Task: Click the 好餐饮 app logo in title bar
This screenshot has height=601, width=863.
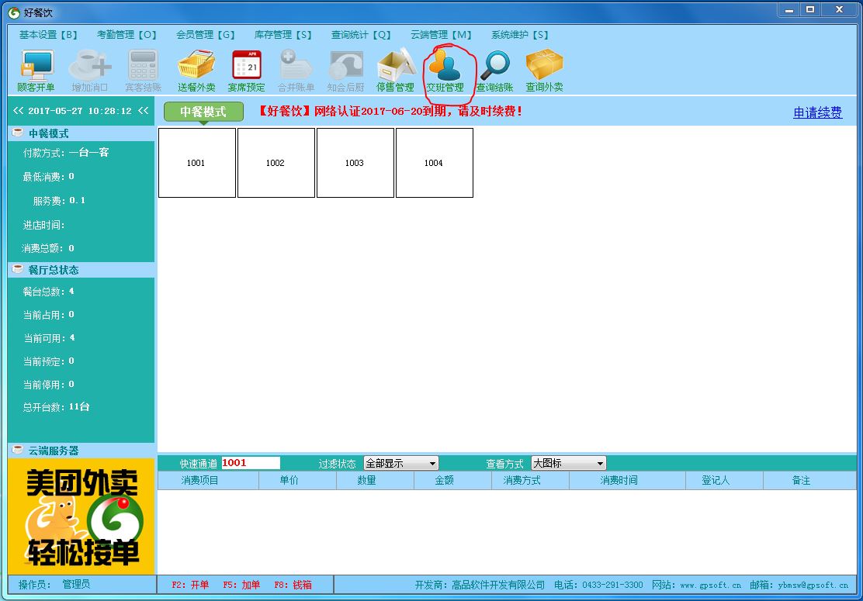Action: coord(14,12)
